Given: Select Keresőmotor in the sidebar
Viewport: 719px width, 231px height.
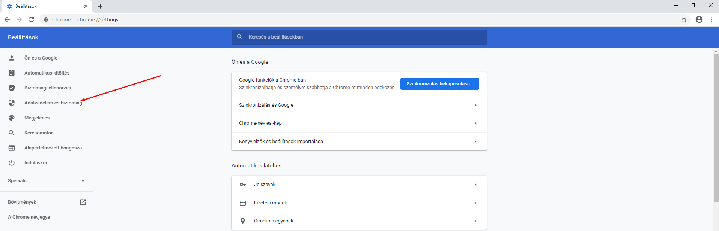Looking at the screenshot, I should pos(38,133).
